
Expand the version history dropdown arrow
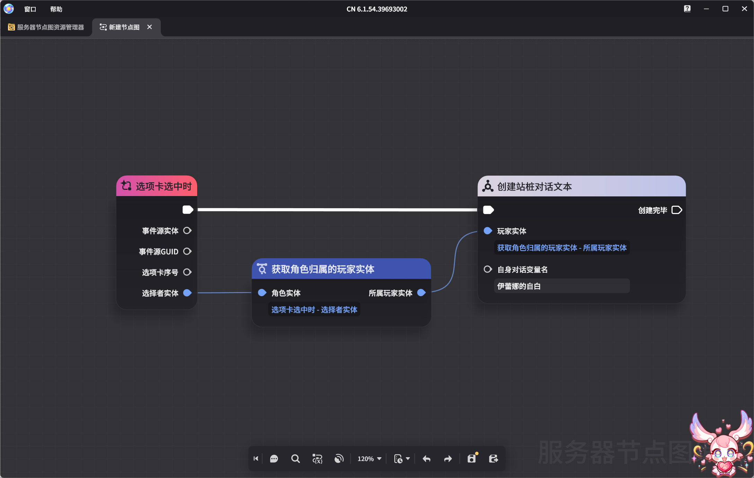(408, 459)
